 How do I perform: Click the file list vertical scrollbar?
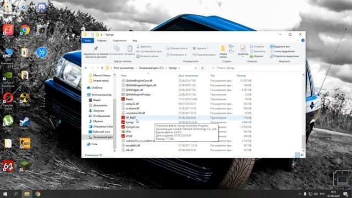coord(303,142)
